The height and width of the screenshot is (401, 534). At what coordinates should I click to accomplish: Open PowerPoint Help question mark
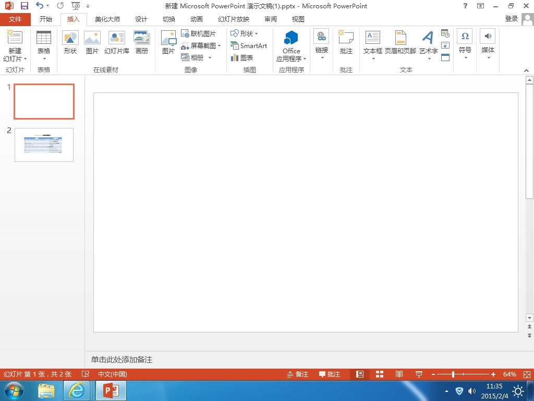click(x=465, y=6)
